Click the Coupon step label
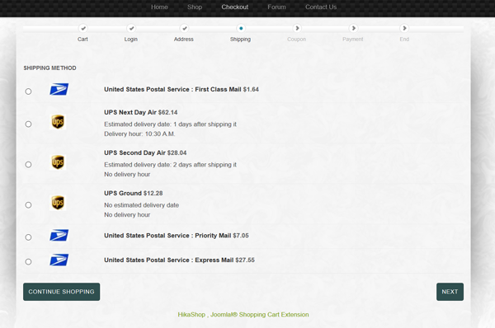495x328 pixels. click(297, 39)
